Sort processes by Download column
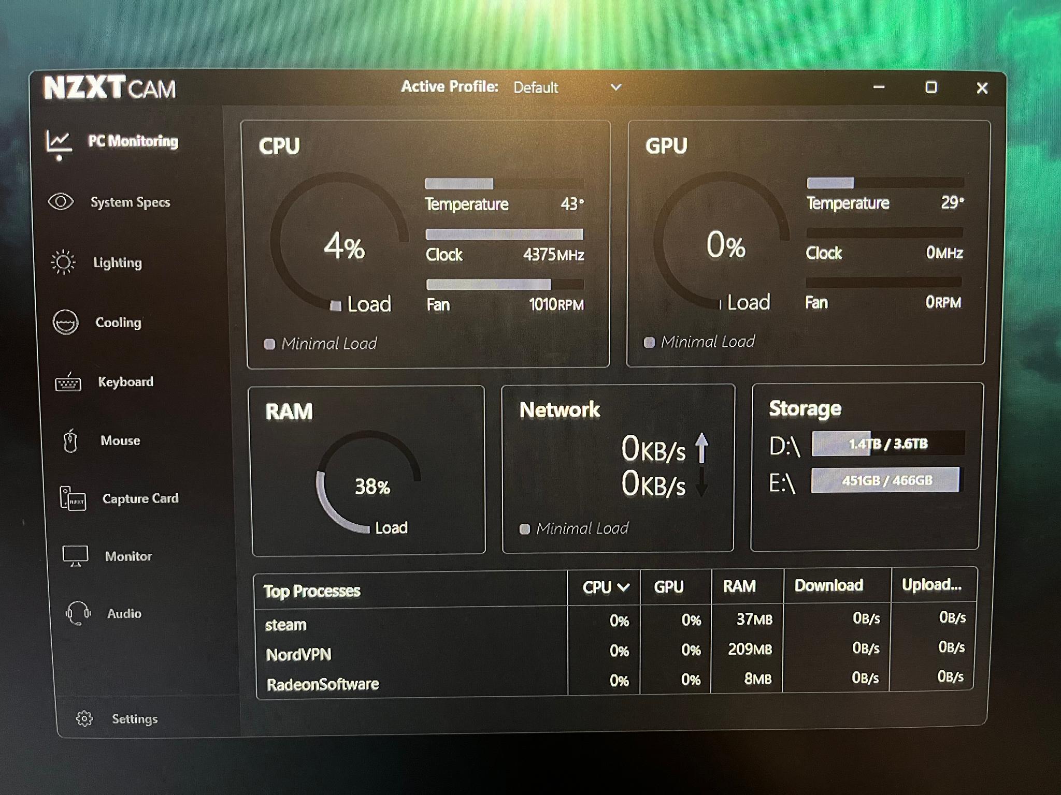This screenshot has width=1061, height=795. pos(829,585)
